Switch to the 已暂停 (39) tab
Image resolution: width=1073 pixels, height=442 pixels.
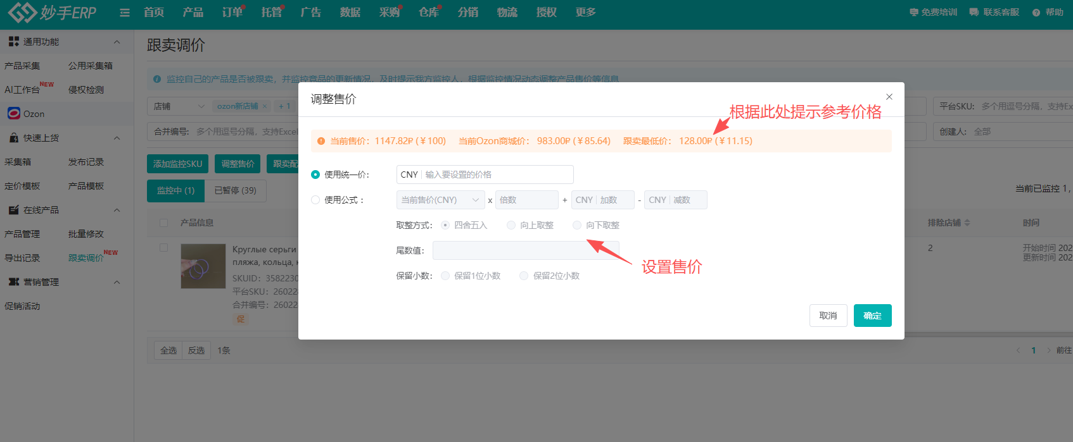[x=235, y=190]
